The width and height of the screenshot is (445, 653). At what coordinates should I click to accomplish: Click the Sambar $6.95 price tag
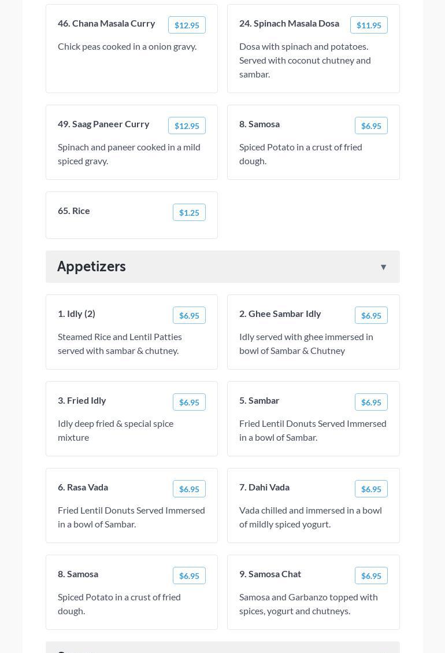click(x=371, y=402)
